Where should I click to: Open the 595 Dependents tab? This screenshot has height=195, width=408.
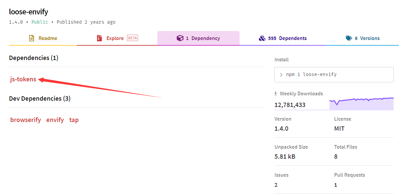[x=283, y=38]
